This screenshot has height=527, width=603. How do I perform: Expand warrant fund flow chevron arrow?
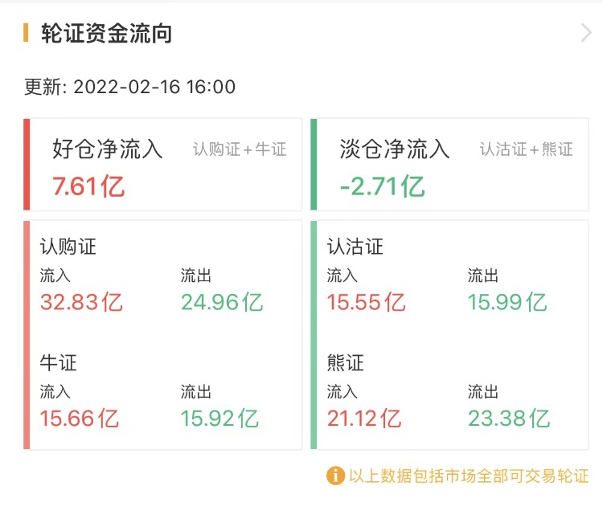586,33
